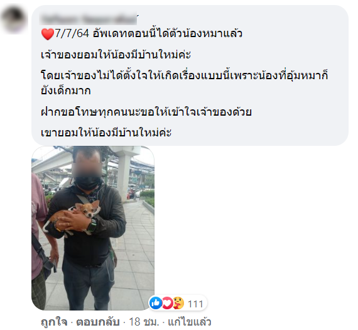This screenshot has height=330, width=358.
Task: Open the attached photo of man holding dog
Action: click(93, 228)
